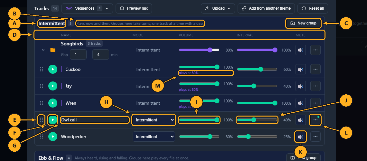Click the Woodpecker track name
This screenshot has height=161, width=367.
tap(73, 137)
